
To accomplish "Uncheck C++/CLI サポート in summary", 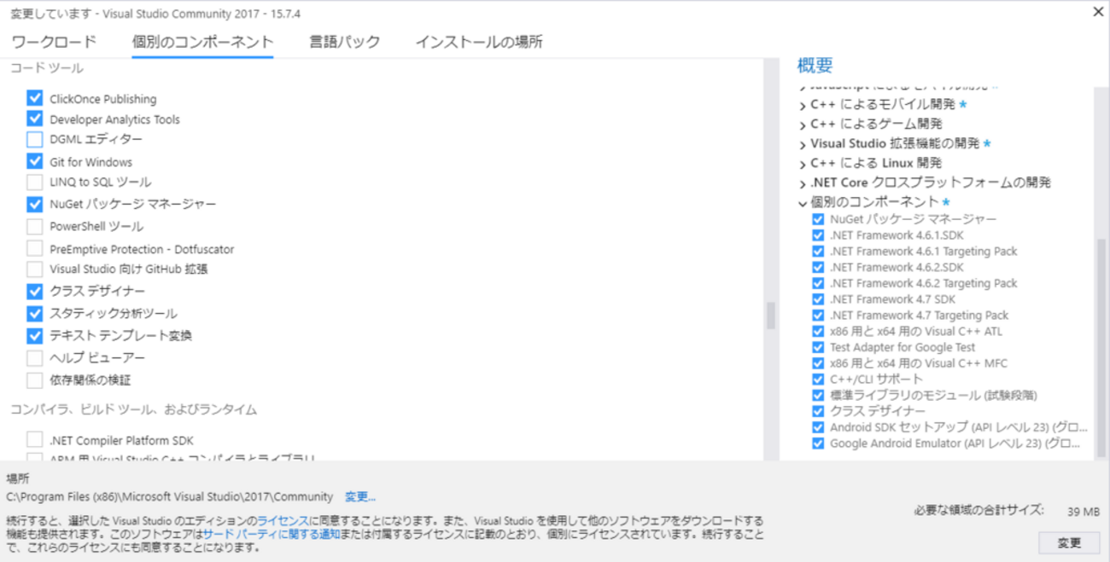I will [x=818, y=379].
